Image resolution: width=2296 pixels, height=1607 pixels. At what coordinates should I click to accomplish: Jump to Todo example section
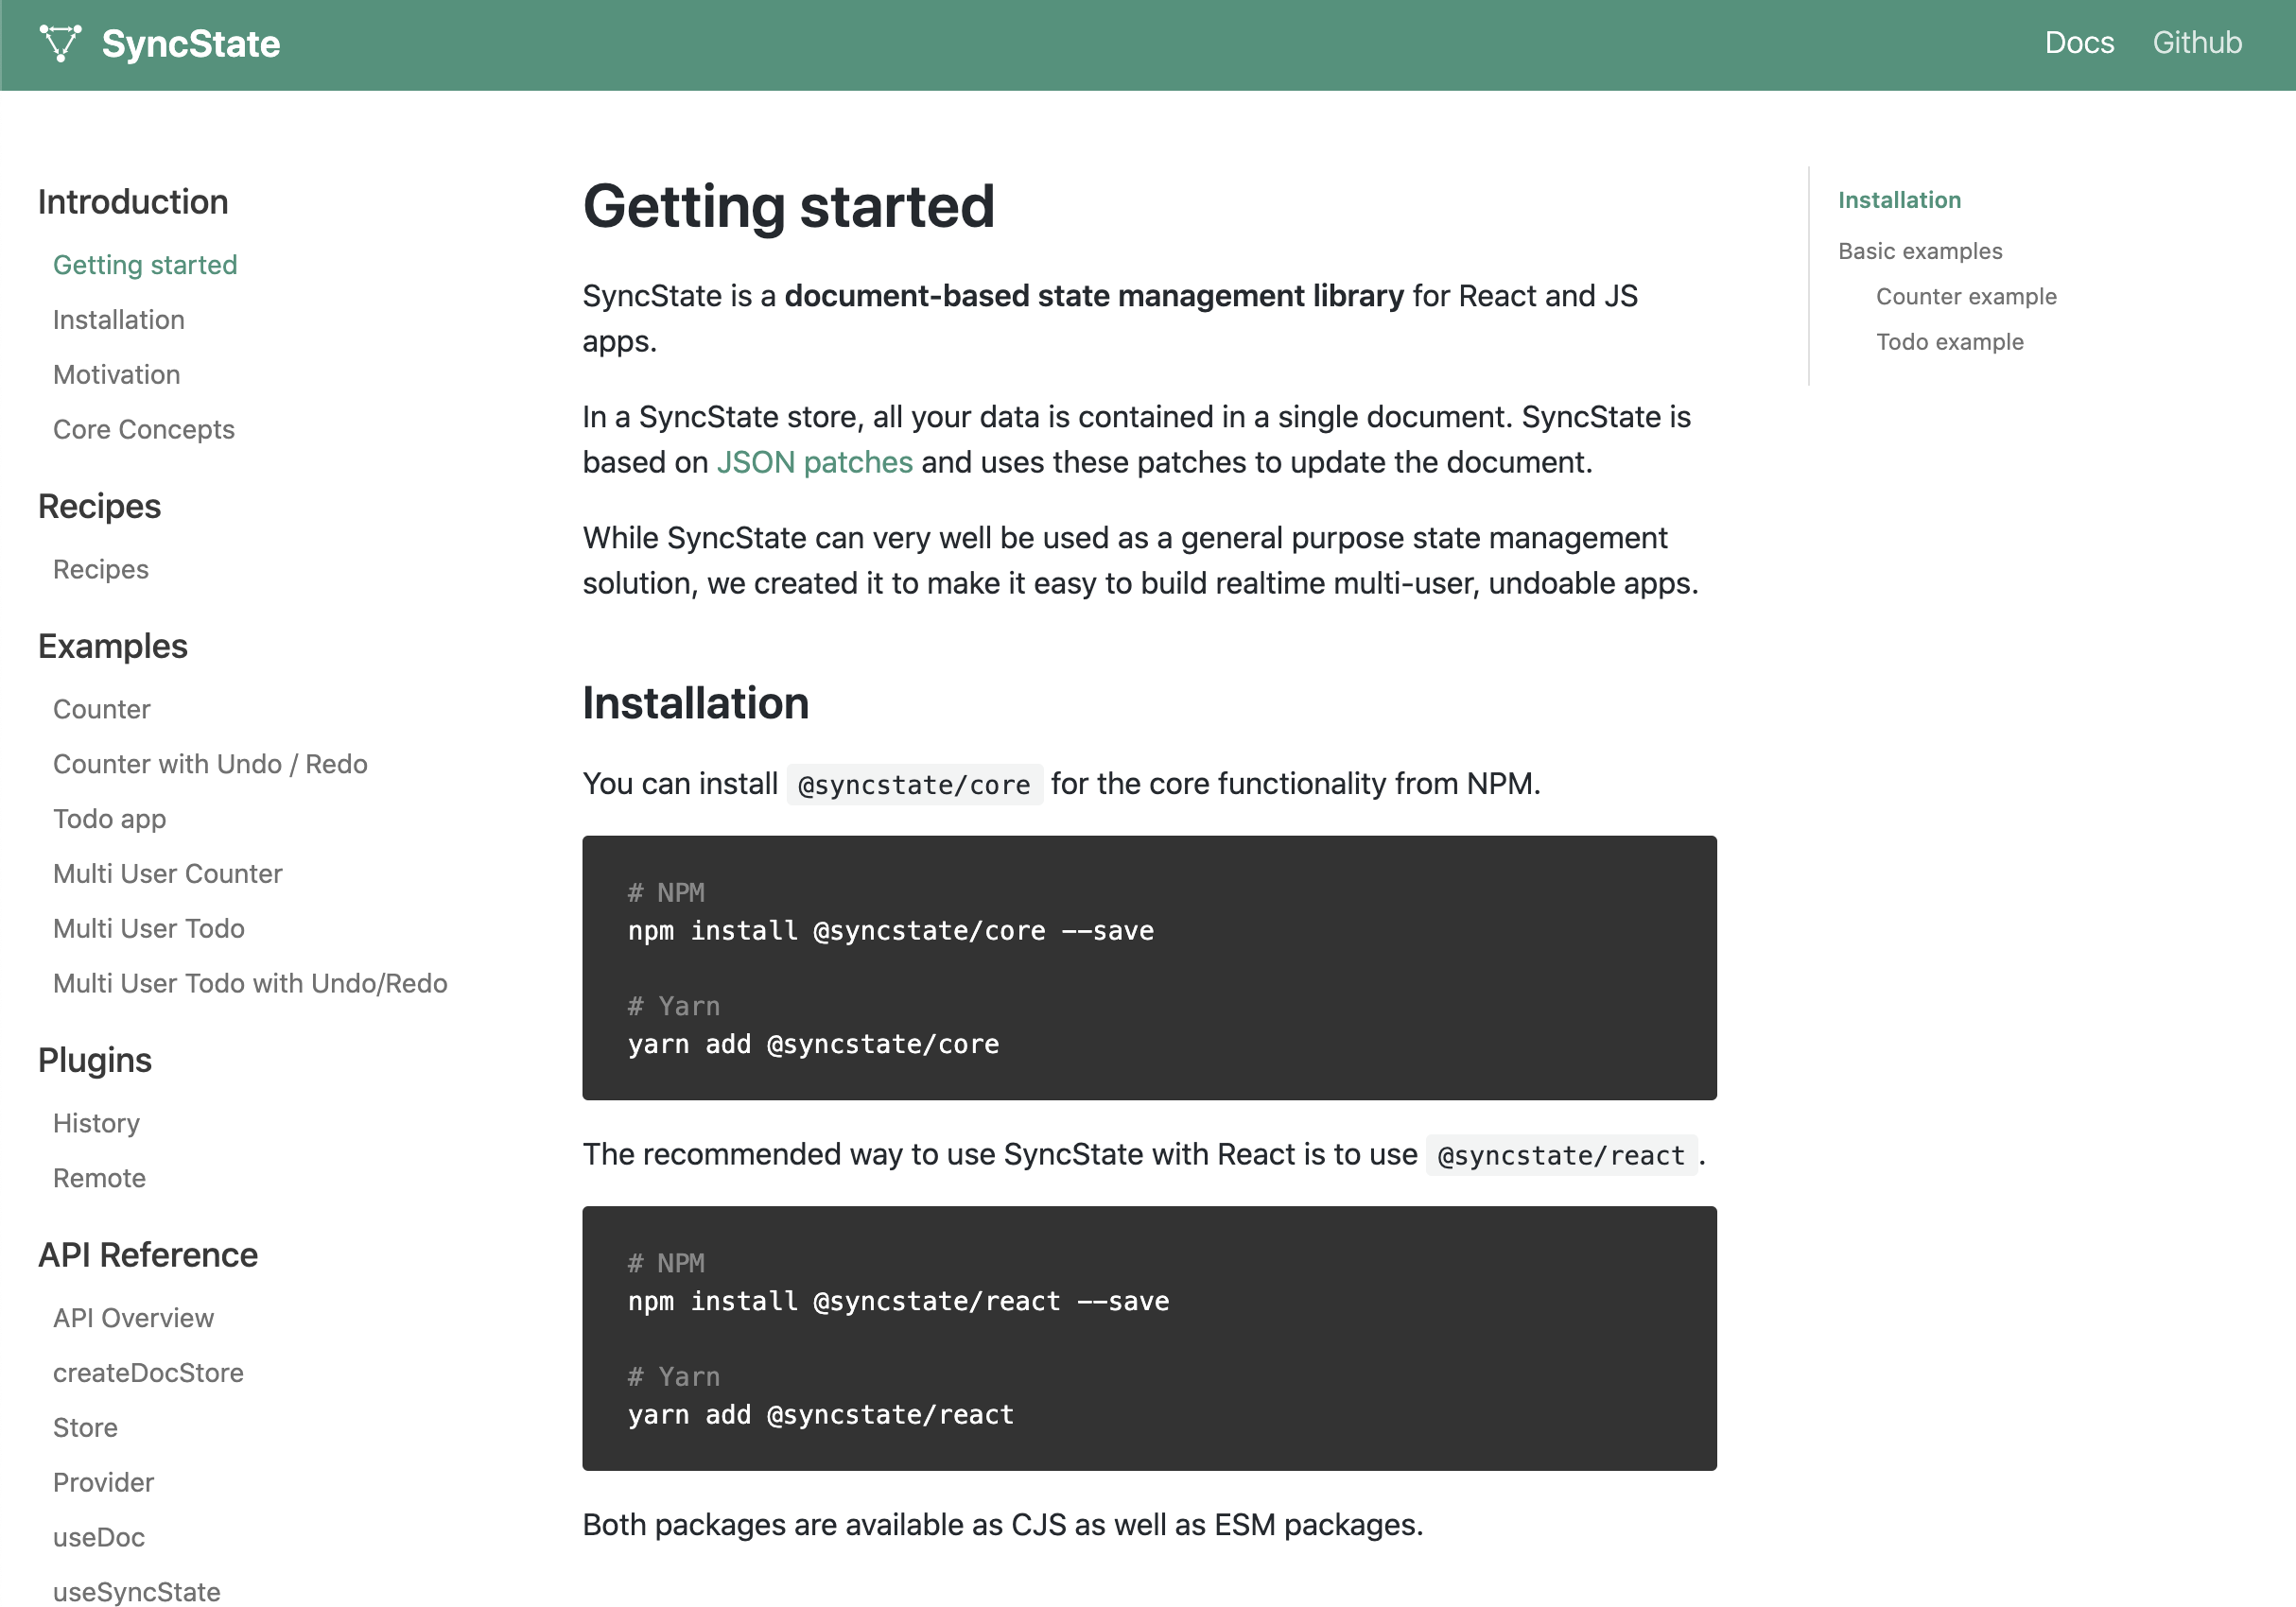(1949, 342)
